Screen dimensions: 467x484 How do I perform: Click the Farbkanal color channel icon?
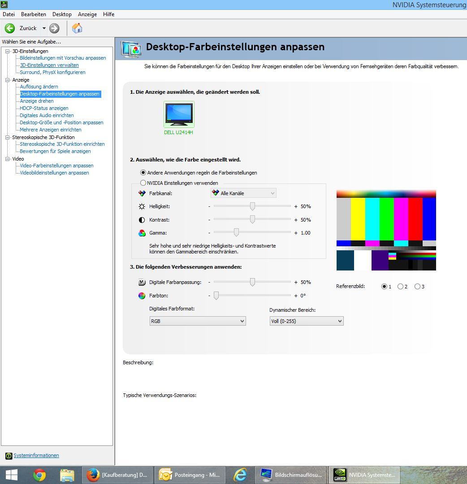[142, 193]
